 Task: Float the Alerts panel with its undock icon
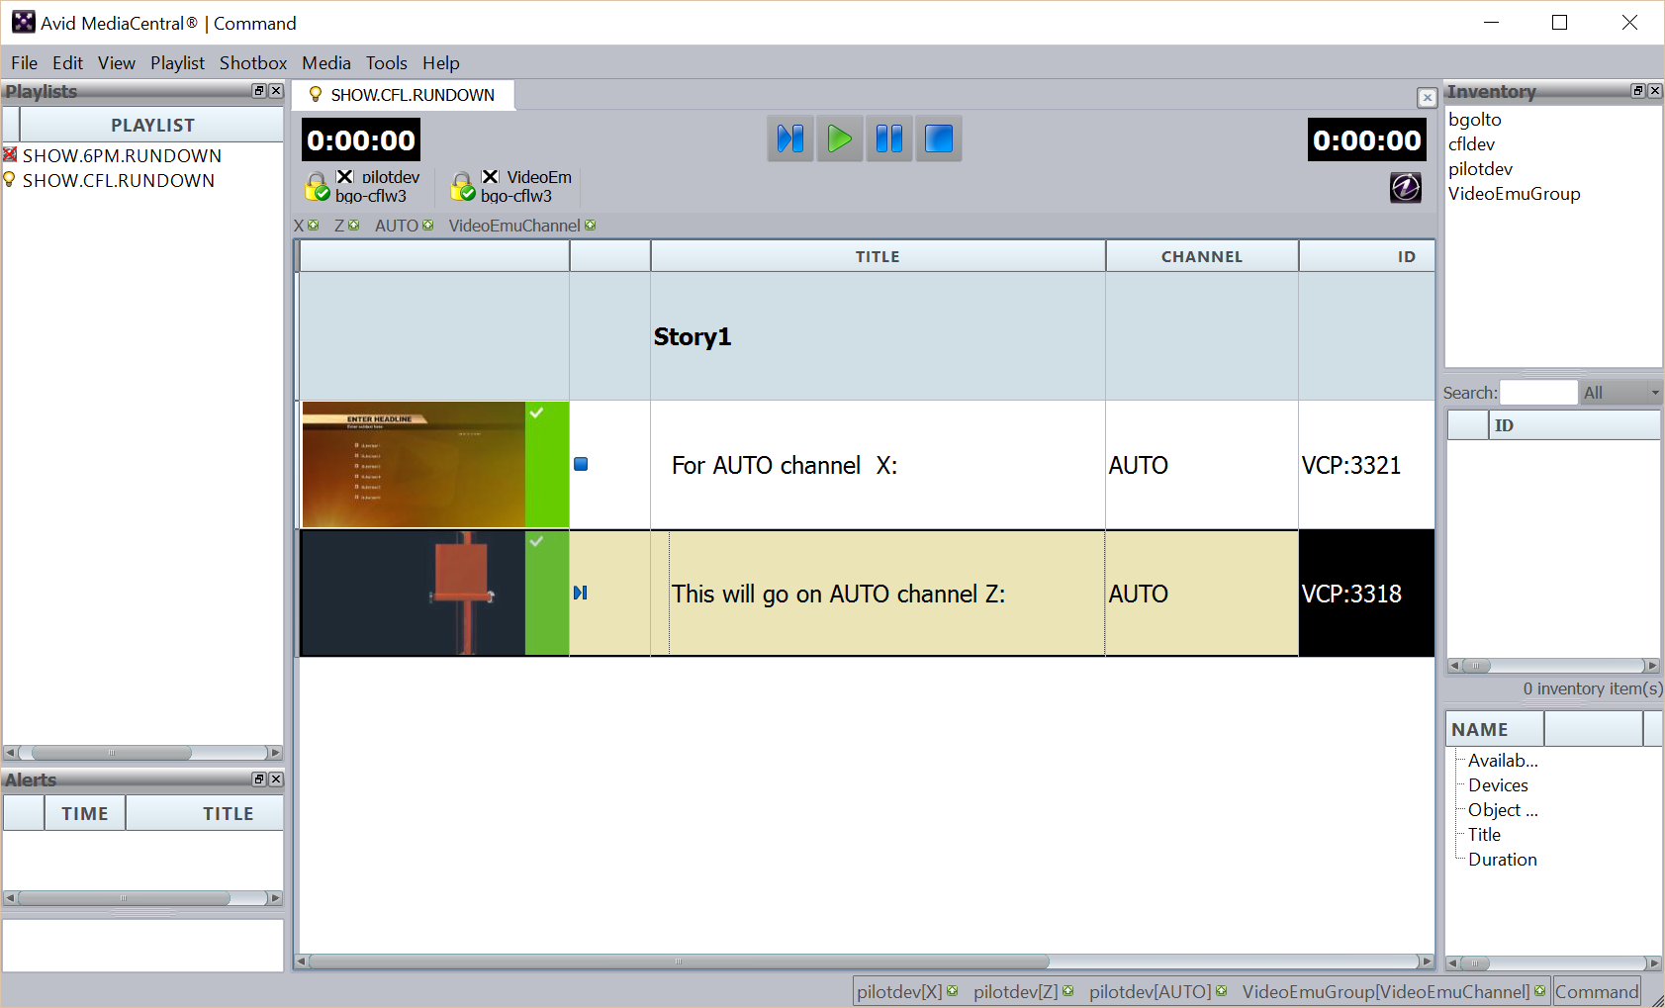click(x=259, y=779)
